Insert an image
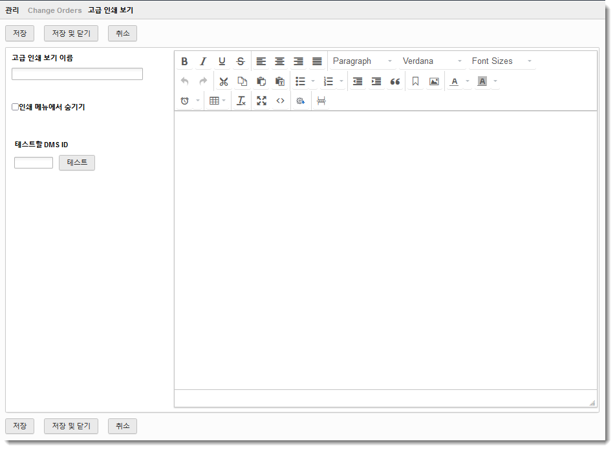 pos(434,81)
